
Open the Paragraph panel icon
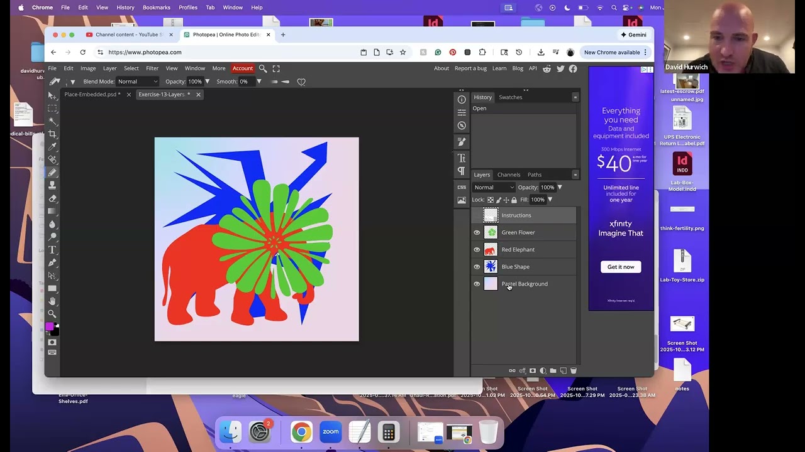[462, 171]
